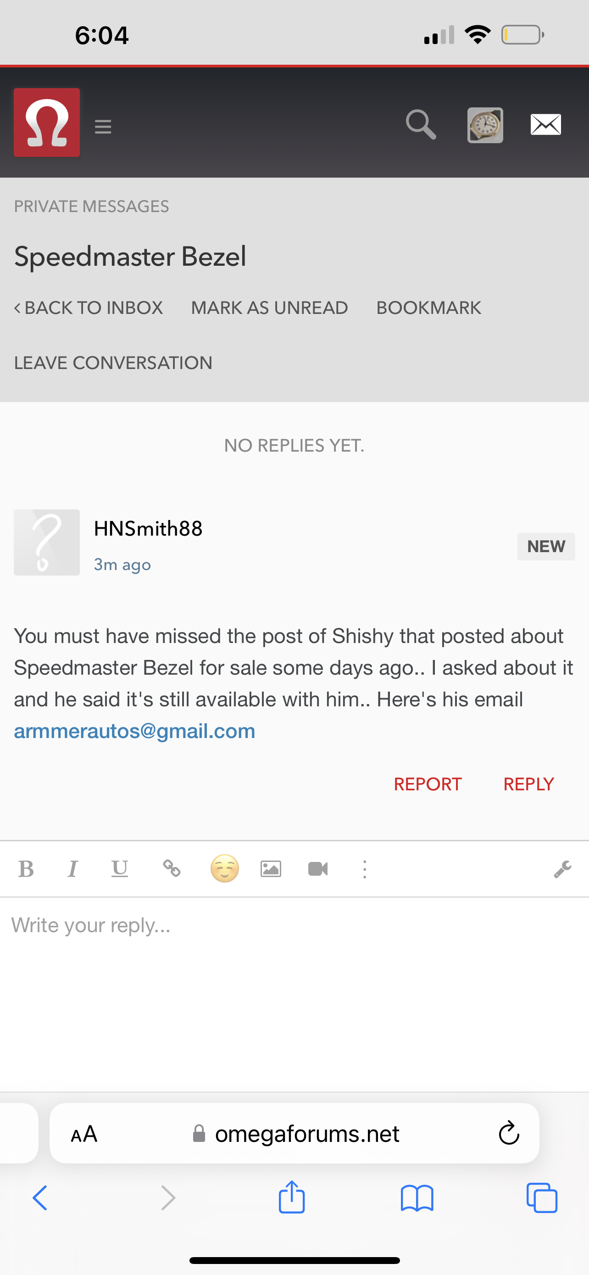Leave the conversation
The height and width of the screenshot is (1275, 589).
[113, 363]
